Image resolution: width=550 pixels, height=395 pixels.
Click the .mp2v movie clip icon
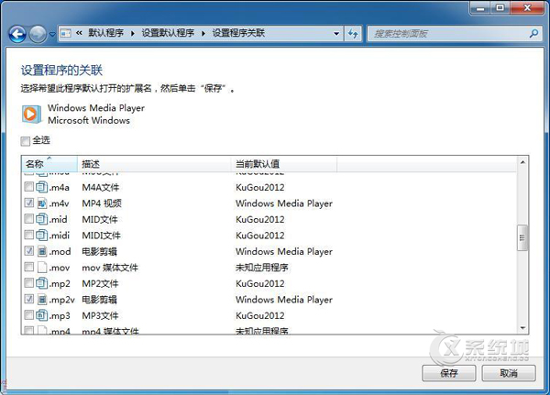pyautogui.click(x=42, y=300)
